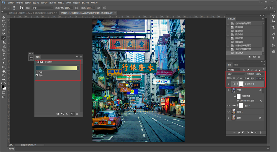This screenshot has height=152, width=277.
Task: Select the Quick Selection tool
Action: 3,30
